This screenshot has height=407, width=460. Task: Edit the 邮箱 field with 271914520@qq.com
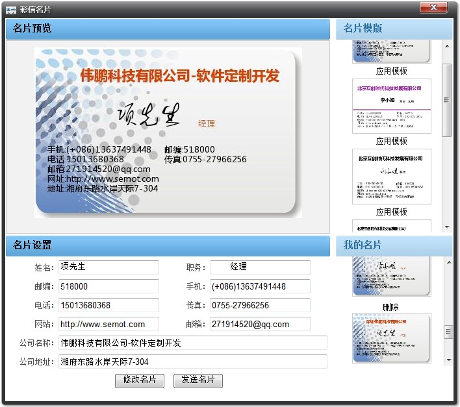(x=260, y=324)
